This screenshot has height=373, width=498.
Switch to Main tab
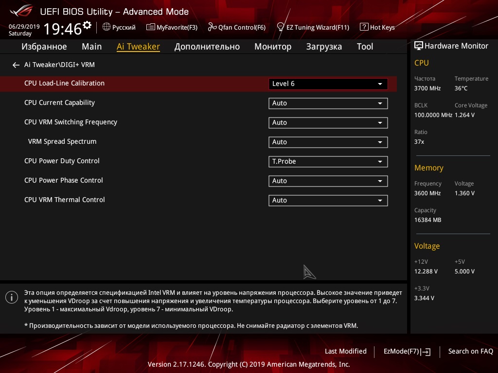tap(92, 47)
